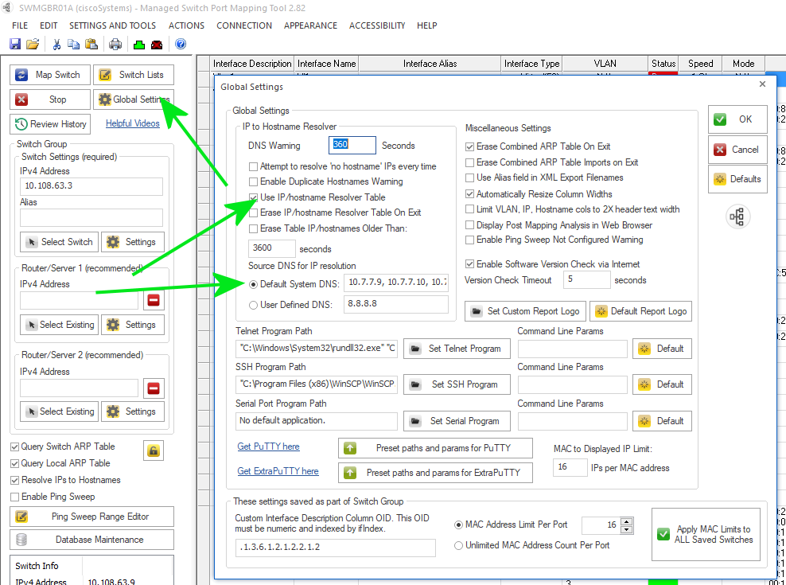Screen dimensions: 786x585
Task: Click the Cut scissors toolbar icon
Action: (x=56, y=44)
